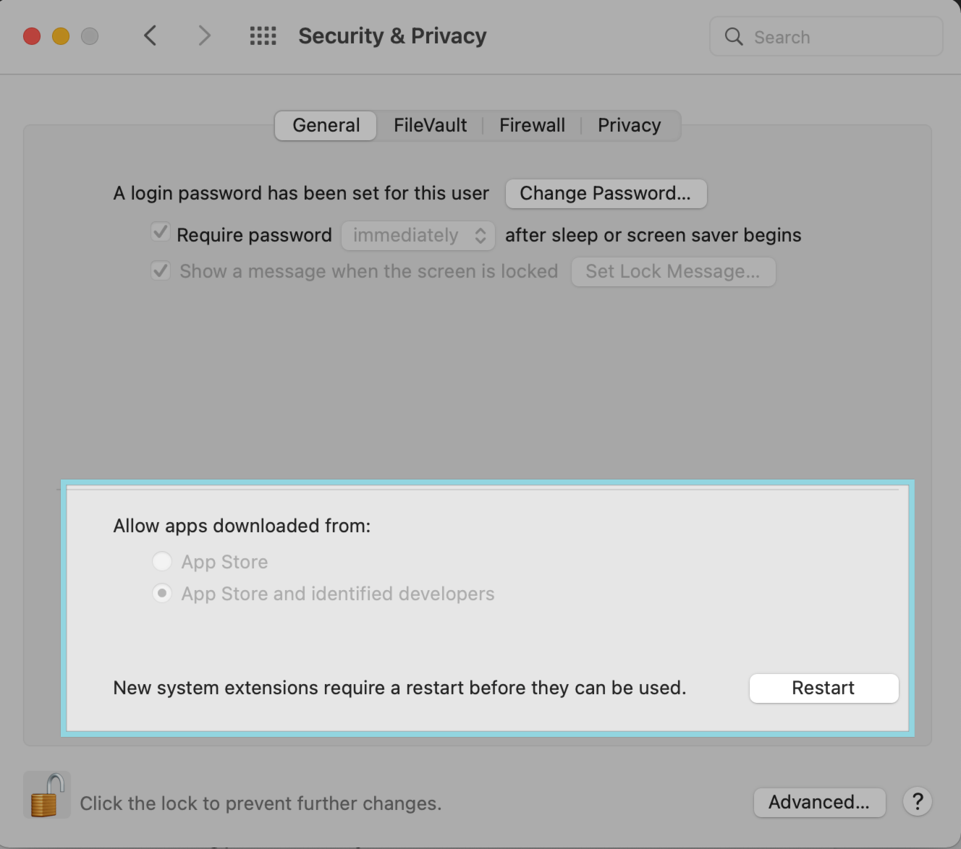This screenshot has height=849, width=961.
Task: Go back with the left chevron
Action: [x=151, y=35]
